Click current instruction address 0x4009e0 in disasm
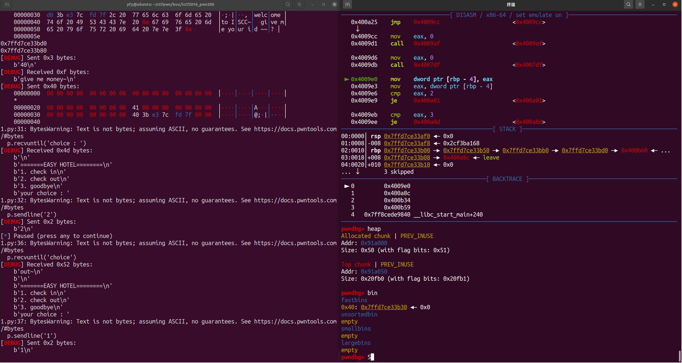Screen dimensions: 682x363 click(x=364, y=79)
